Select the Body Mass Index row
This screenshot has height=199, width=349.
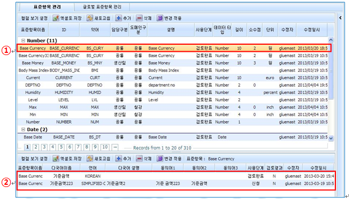[172, 70]
